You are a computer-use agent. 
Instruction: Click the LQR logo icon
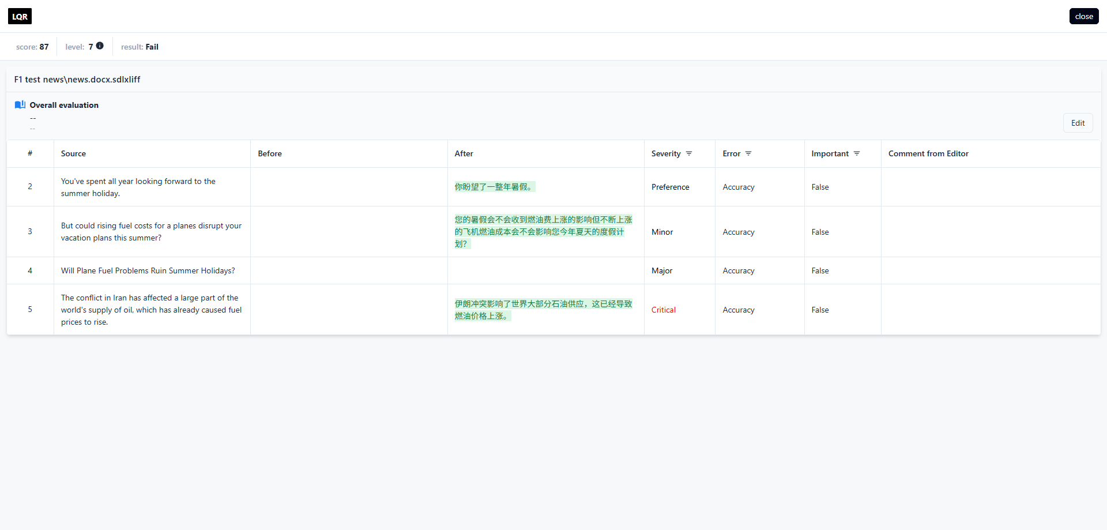(20, 16)
